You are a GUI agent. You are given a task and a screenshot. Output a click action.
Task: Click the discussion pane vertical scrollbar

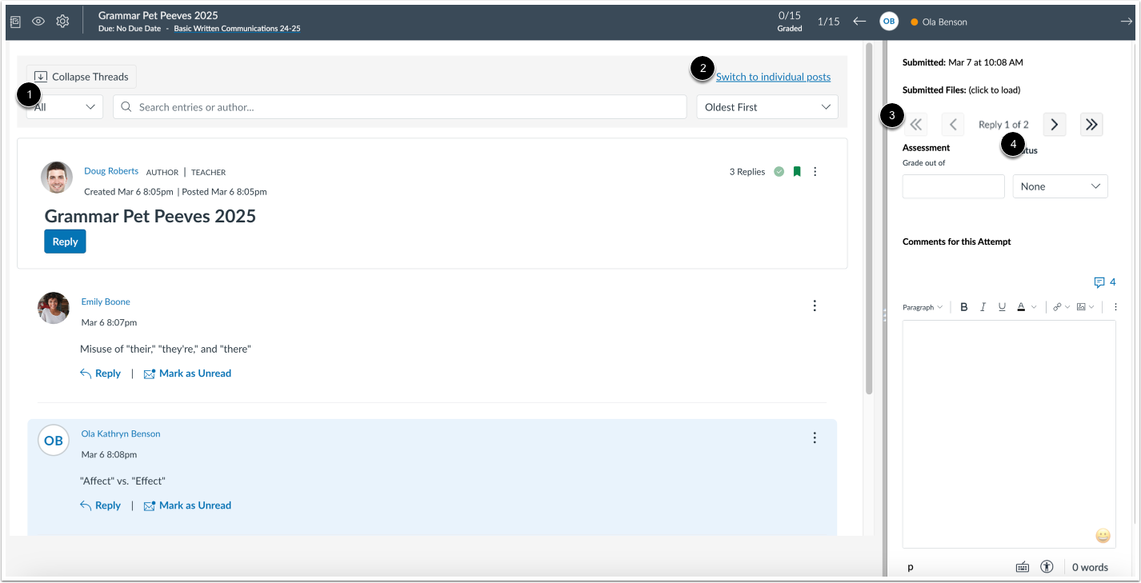pyautogui.click(x=869, y=218)
